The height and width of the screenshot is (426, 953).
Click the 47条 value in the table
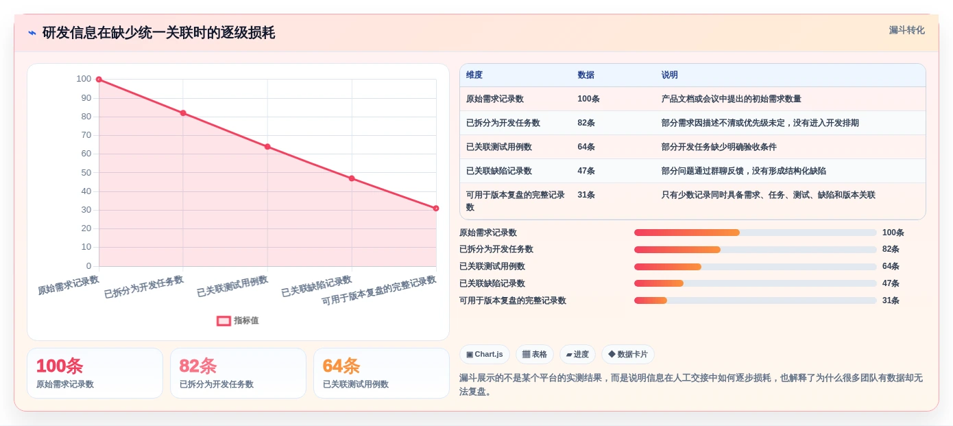click(x=587, y=171)
